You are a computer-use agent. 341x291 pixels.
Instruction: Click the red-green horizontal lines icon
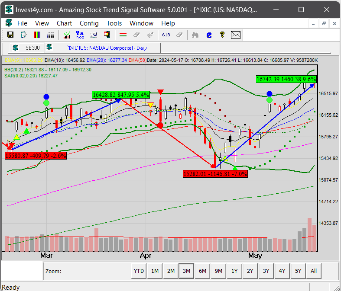click(123, 35)
